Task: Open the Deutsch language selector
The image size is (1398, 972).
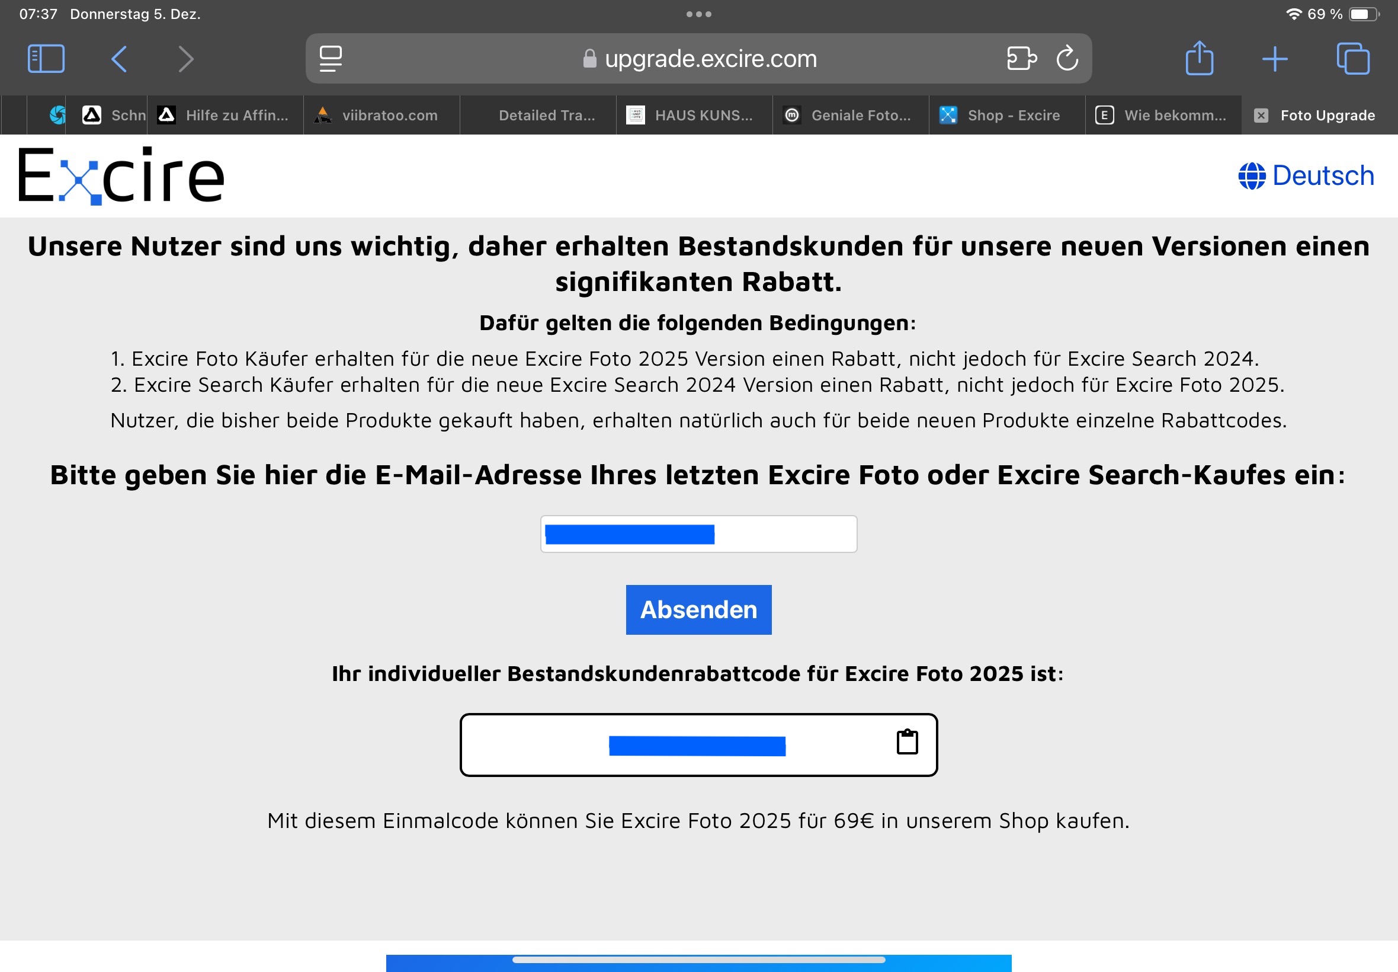Action: coord(1306,176)
